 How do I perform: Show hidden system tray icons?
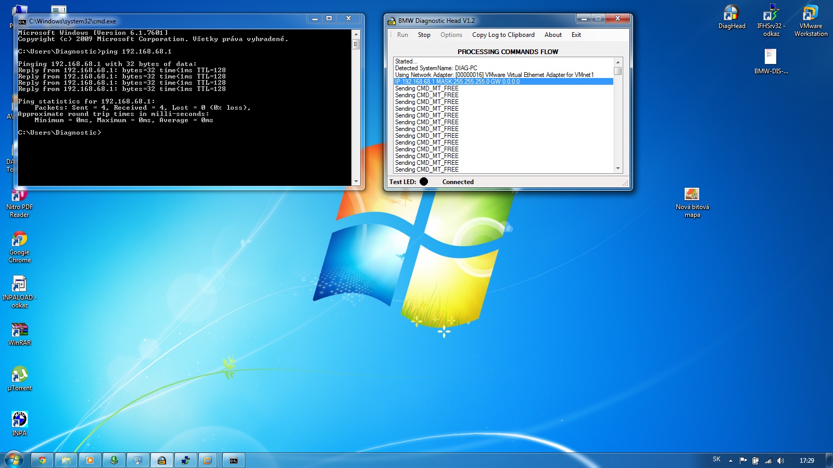tap(730, 460)
